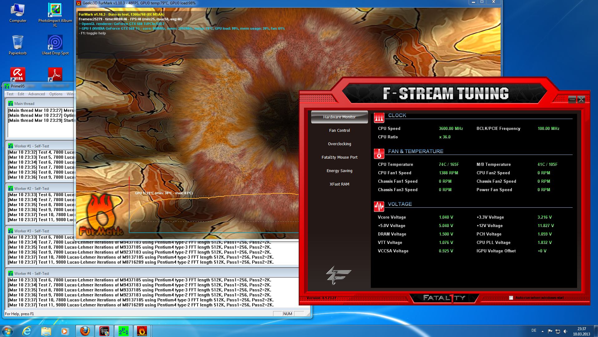Open the Computer desktop icon
The height and width of the screenshot is (337, 598).
coord(18,12)
